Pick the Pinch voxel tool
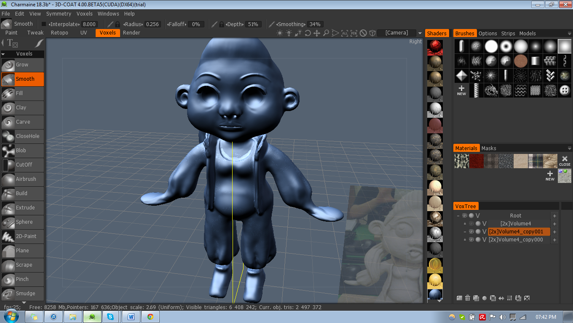Screen dimensions: 573x323 click(x=22, y=279)
